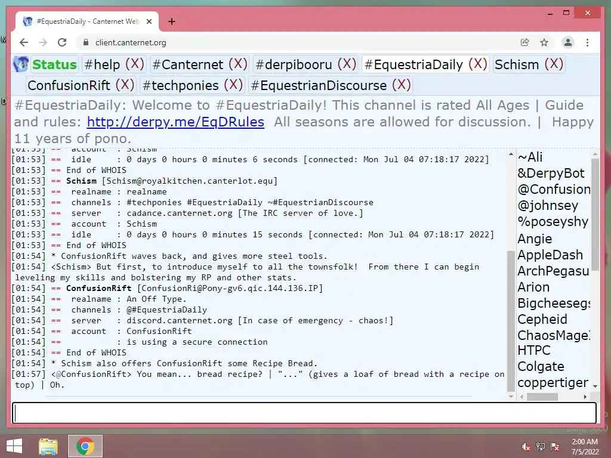Switch to the #Canternet channel tab
This screenshot has height=458, width=611.
(188, 64)
